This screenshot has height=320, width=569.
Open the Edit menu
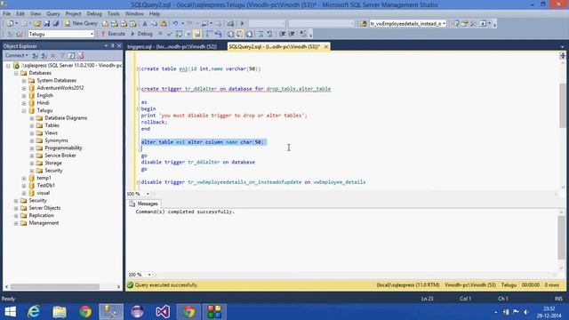(20, 14)
